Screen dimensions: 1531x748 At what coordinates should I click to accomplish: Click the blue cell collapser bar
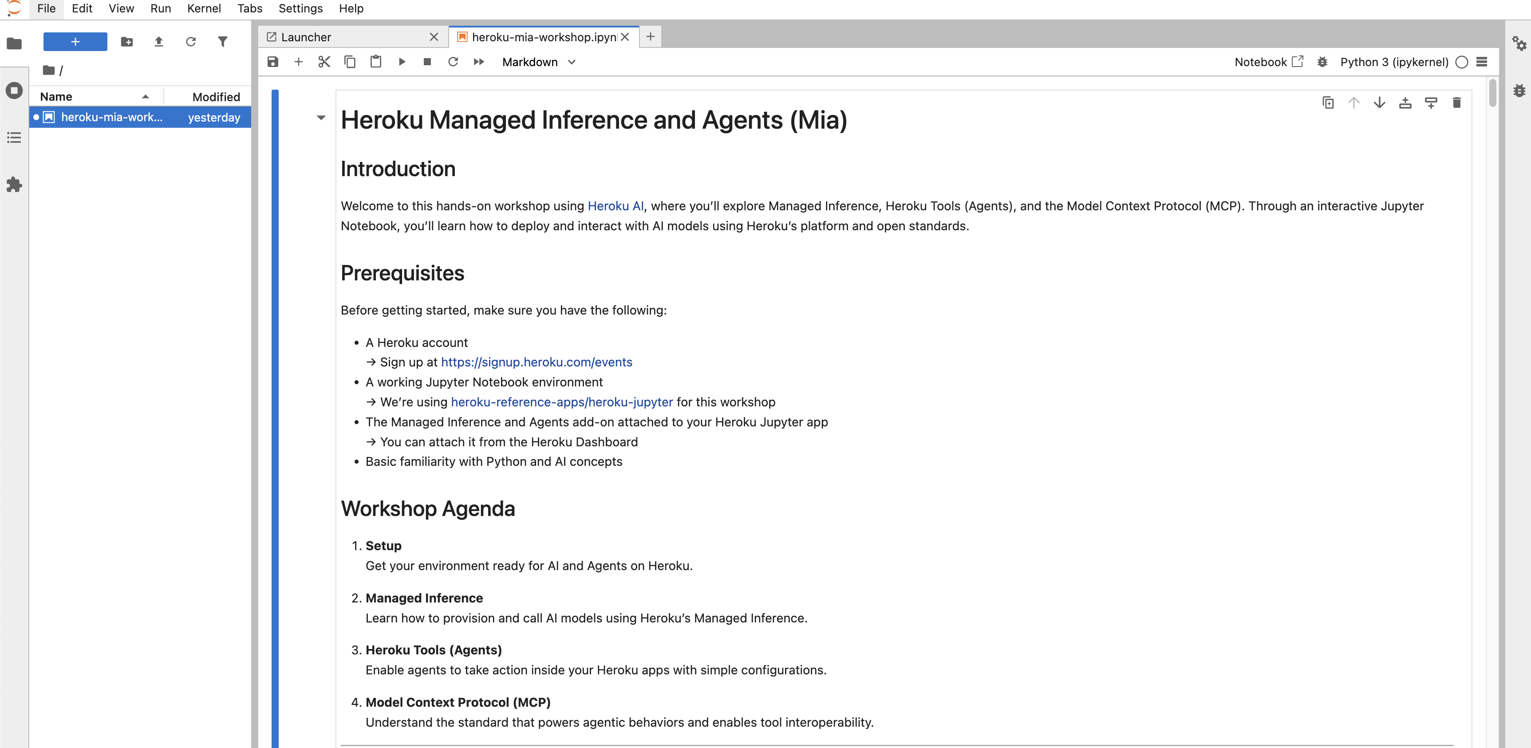275,418
